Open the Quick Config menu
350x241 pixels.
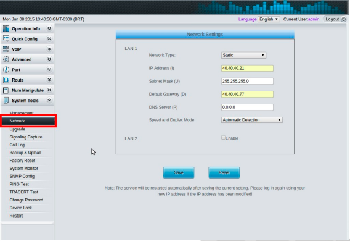[25, 39]
